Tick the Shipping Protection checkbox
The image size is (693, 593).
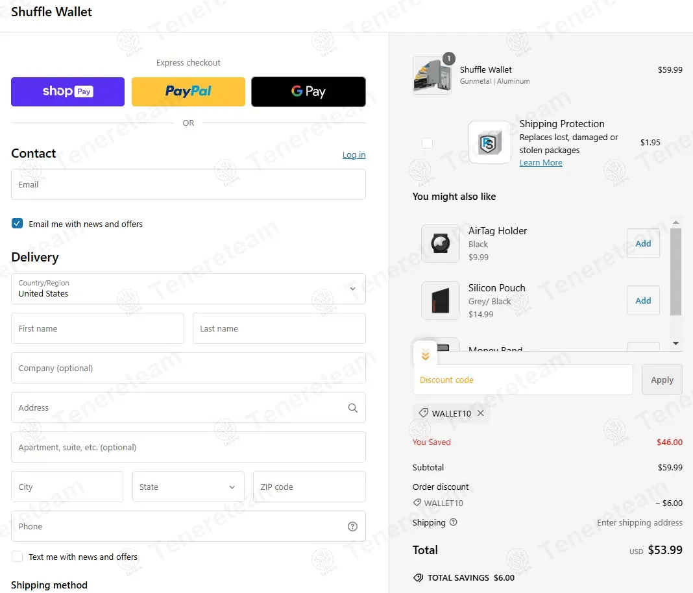427,143
